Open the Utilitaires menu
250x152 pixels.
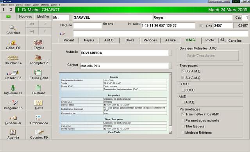45,5
